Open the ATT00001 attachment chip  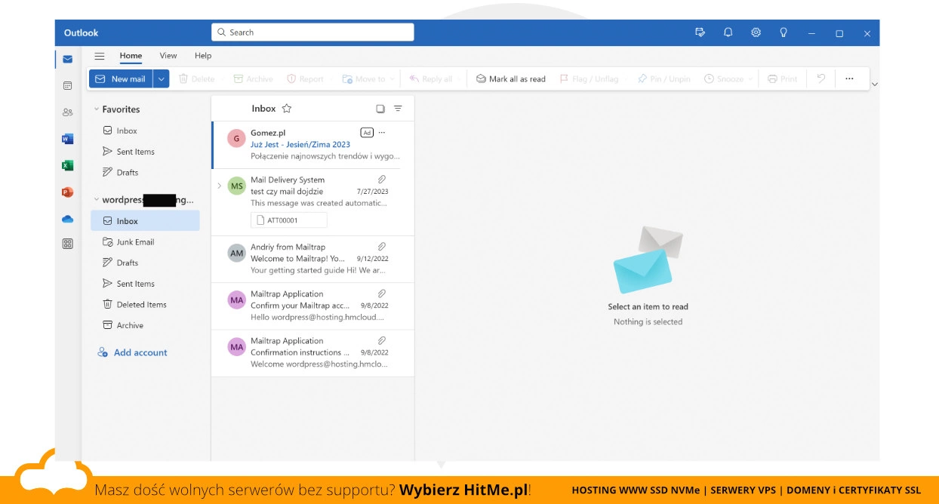pos(289,220)
